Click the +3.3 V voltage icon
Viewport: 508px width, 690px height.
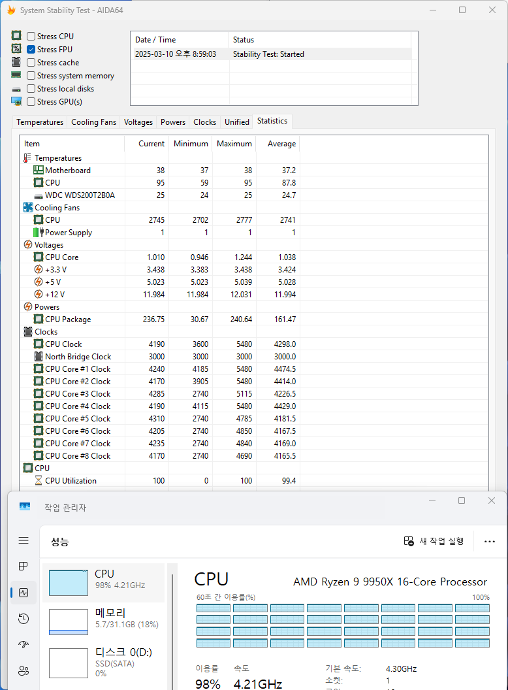coord(39,269)
